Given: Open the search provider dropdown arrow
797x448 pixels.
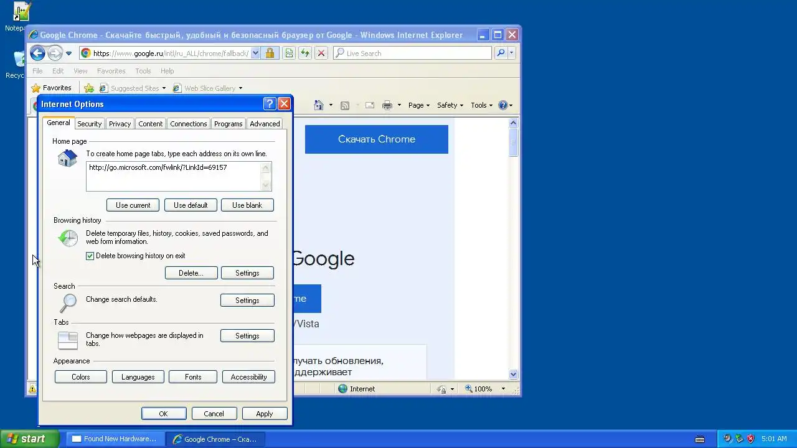Looking at the screenshot, I should (512, 54).
